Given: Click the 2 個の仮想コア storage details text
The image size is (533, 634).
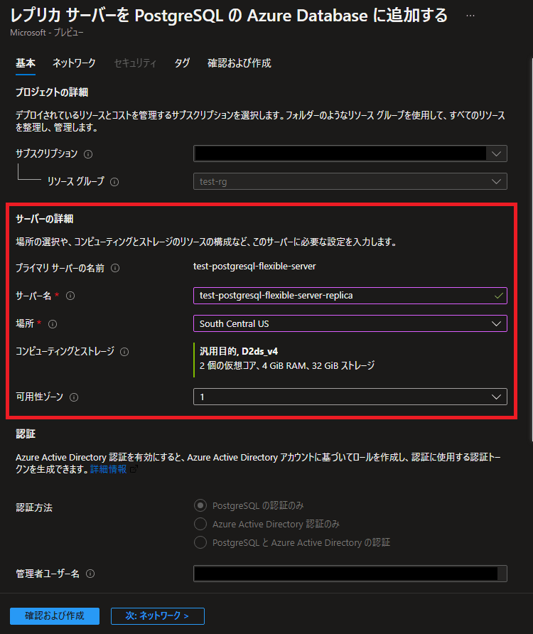Looking at the screenshot, I should tap(287, 365).
